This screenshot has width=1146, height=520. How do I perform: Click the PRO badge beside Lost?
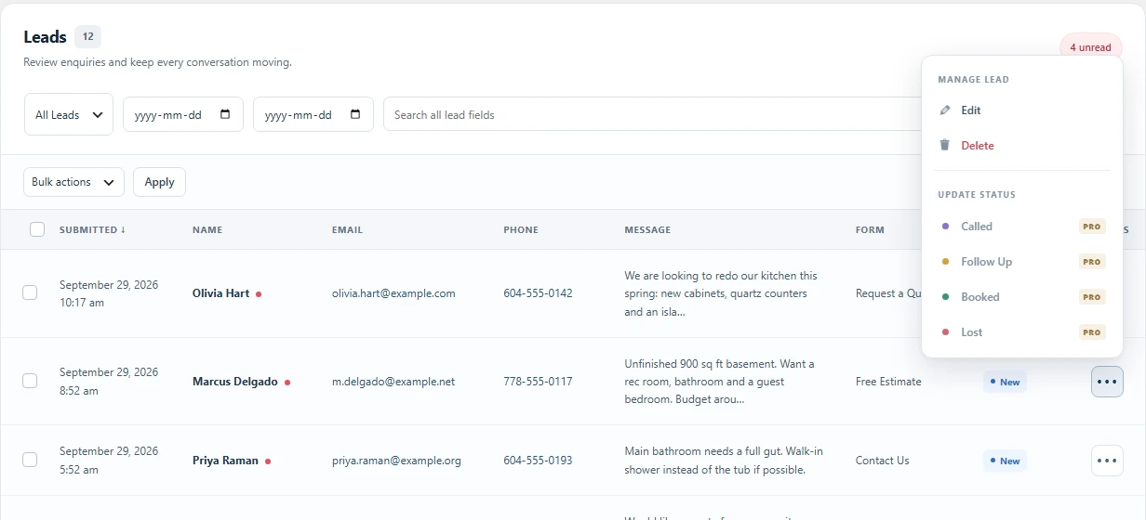click(x=1092, y=332)
